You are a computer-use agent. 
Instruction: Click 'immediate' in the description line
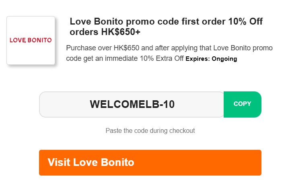[x=122, y=59]
